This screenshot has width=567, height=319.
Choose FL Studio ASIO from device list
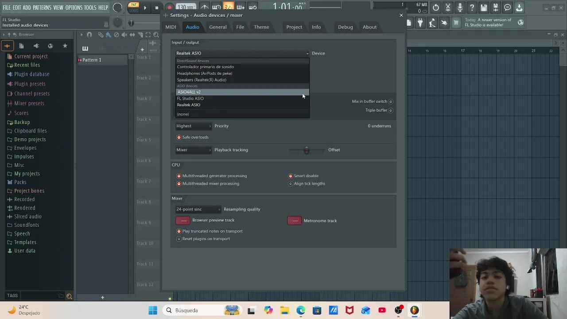[242, 98]
